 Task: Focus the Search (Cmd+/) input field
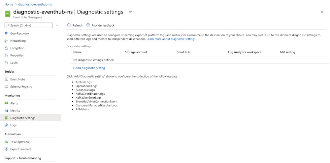(x=29, y=26)
